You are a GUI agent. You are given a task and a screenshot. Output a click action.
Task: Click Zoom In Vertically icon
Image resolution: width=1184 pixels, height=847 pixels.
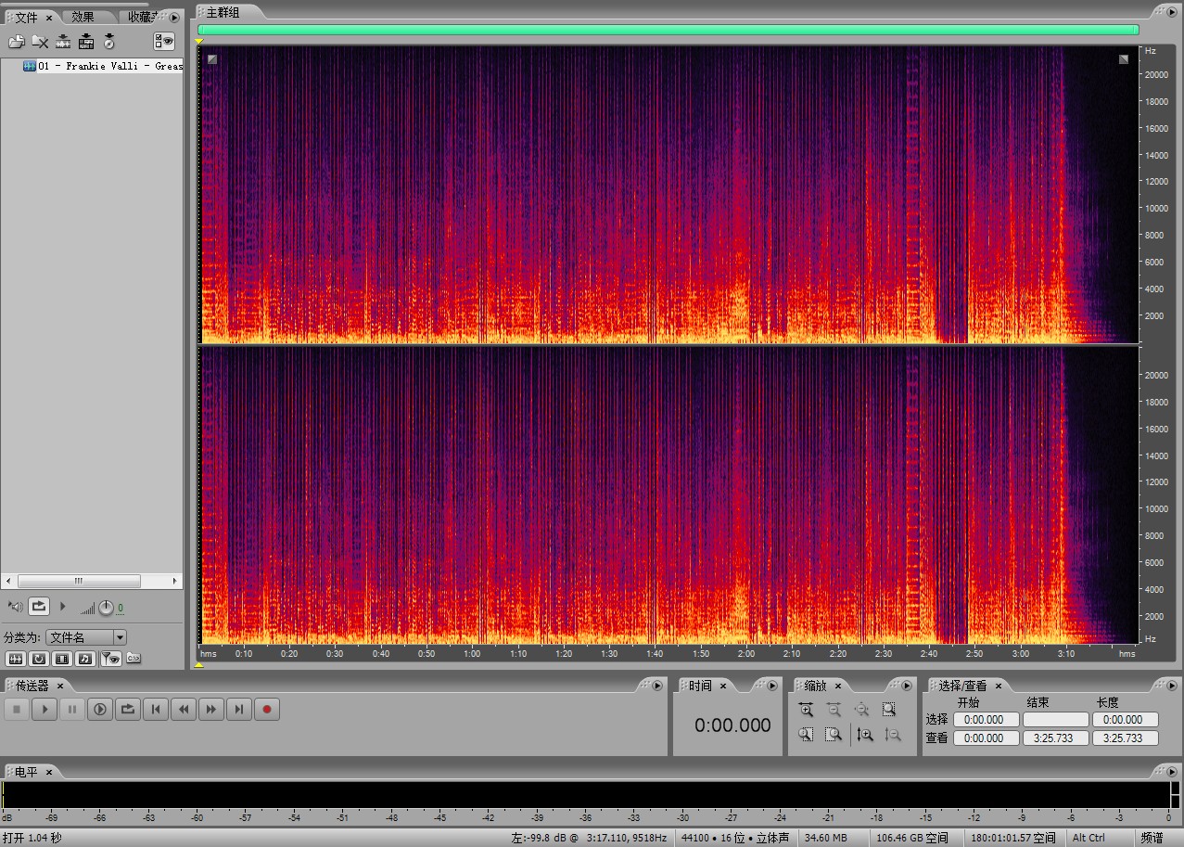click(x=865, y=735)
